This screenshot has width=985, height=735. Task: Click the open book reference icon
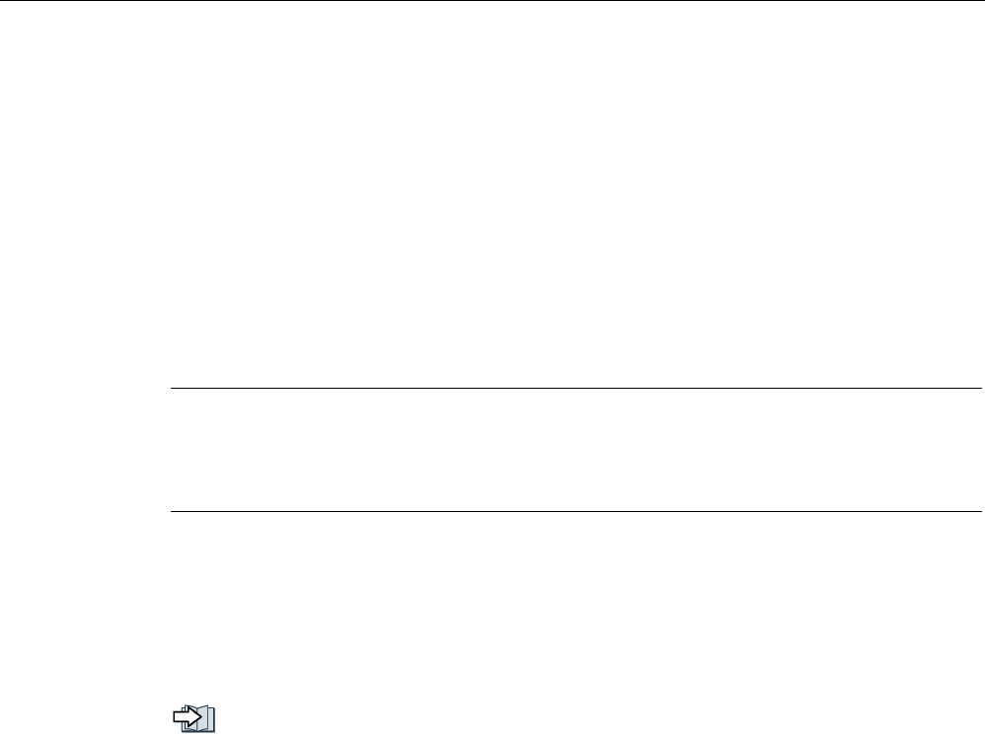[x=194, y=718]
